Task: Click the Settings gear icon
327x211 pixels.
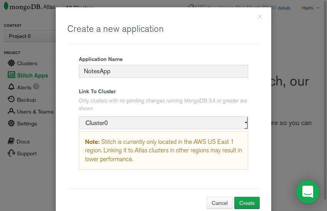Action: 11,124
